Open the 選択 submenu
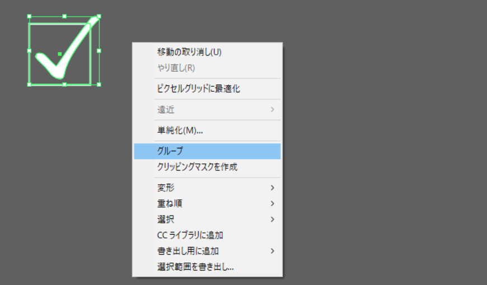487x285 pixels. (x=207, y=219)
